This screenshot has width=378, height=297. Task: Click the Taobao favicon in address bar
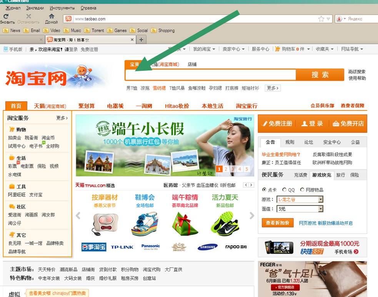[x=68, y=19]
